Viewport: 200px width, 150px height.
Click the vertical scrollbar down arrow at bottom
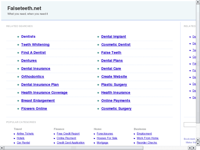pyautogui.click(x=198, y=144)
